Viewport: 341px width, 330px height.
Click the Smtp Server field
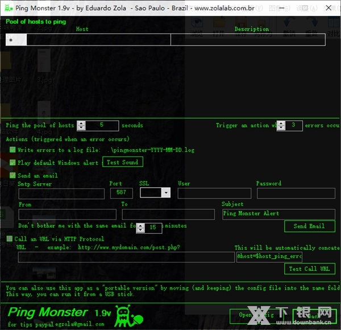61,193
